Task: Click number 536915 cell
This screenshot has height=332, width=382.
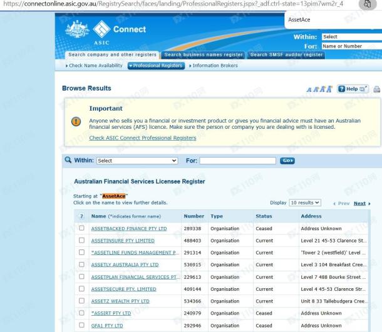Action: pyautogui.click(x=192, y=265)
